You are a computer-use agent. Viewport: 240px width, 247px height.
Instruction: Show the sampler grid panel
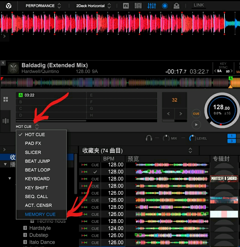(x=138, y=6)
